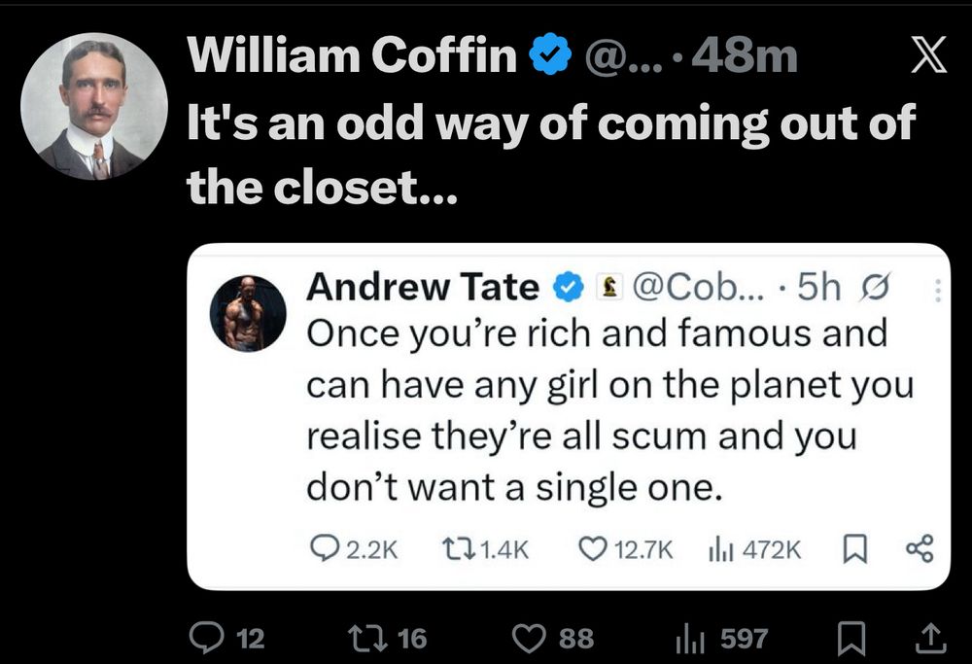Share William Coffin's post via upload arrow
This screenshot has height=664, width=972.
[930, 638]
